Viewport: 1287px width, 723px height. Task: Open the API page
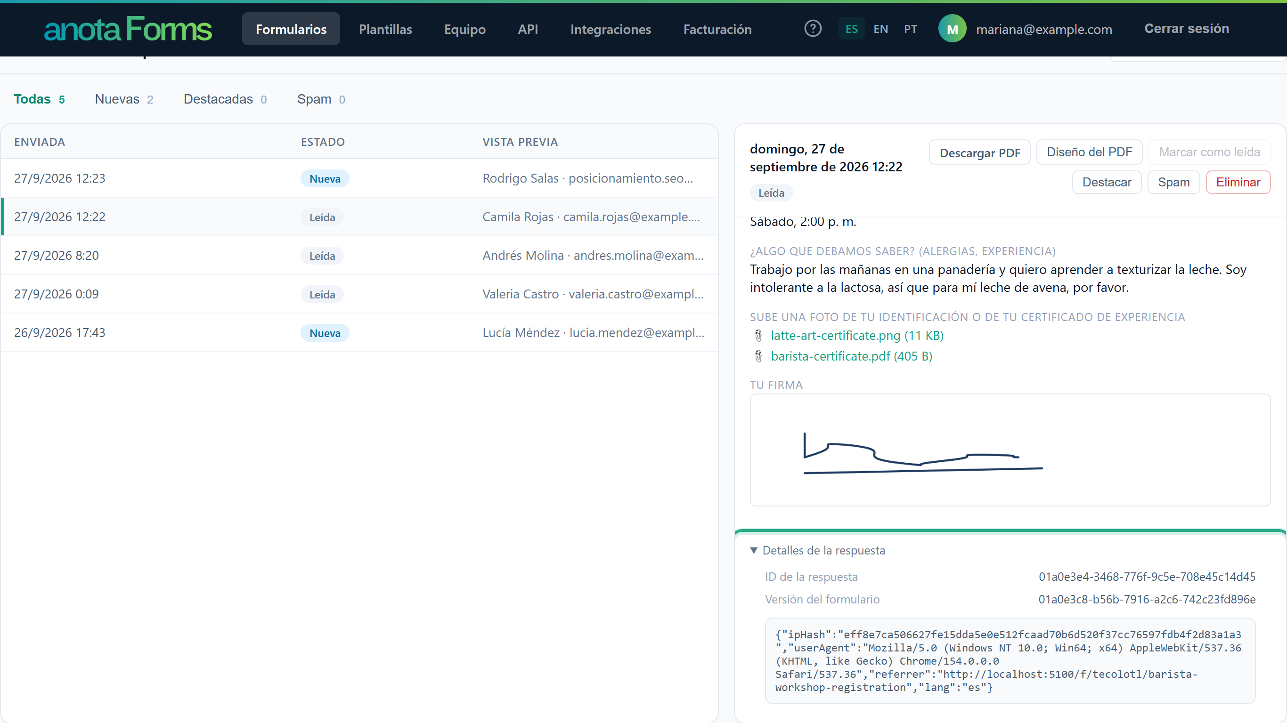[x=528, y=29]
